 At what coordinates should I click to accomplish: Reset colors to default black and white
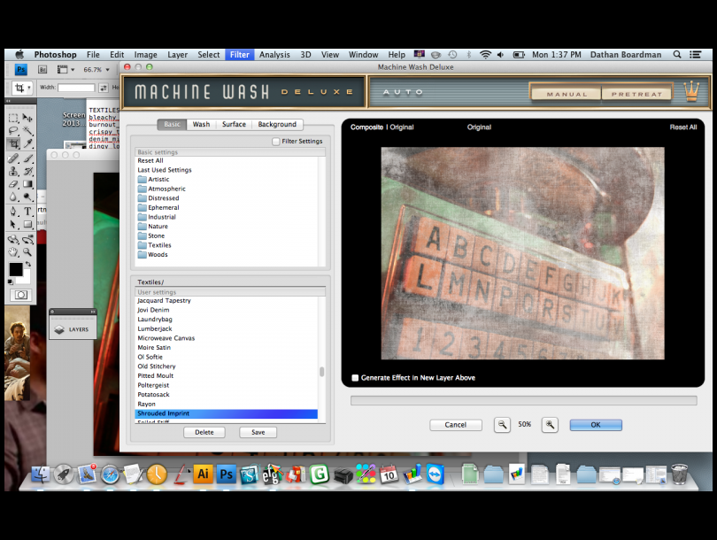tap(11, 282)
